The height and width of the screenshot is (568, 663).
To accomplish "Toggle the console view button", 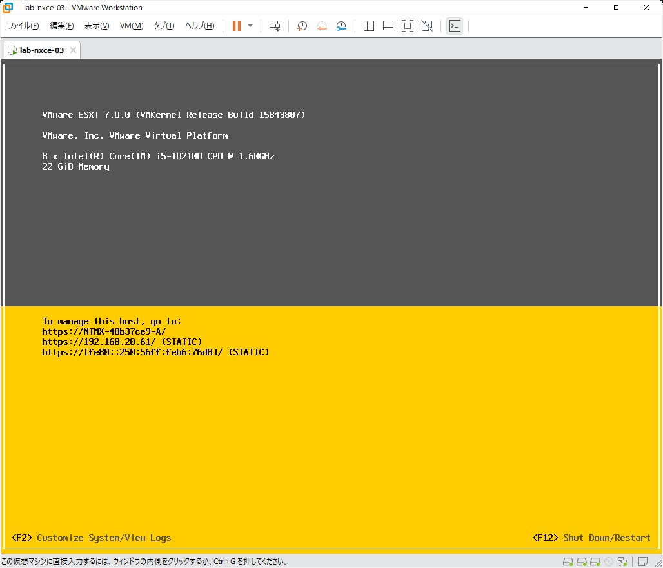I will pos(455,26).
